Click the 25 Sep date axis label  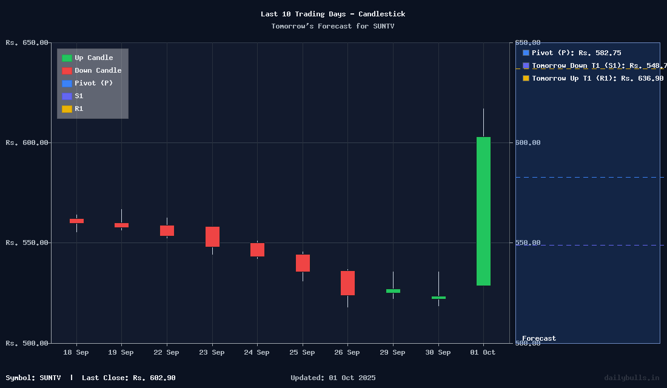click(302, 352)
